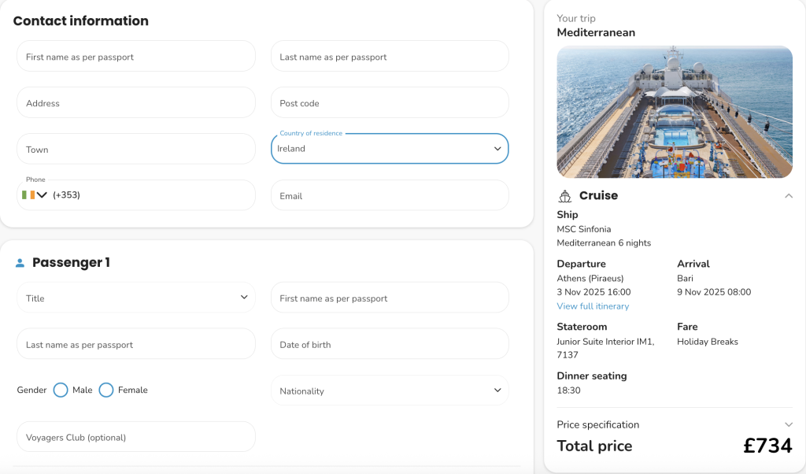
Task: Select the Male gender radio button
Action: (x=61, y=391)
